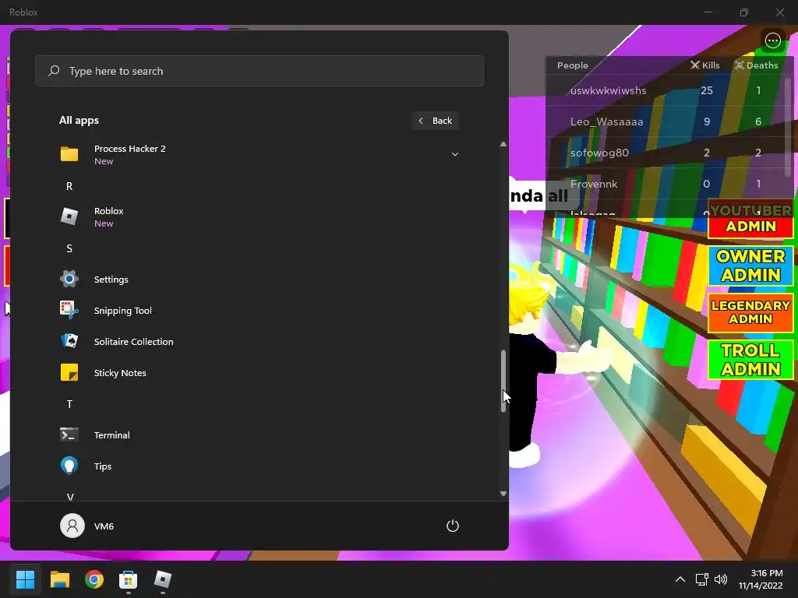Viewport: 798px width, 598px height.
Task: Show hidden tray icons chevron
Action: (x=680, y=579)
